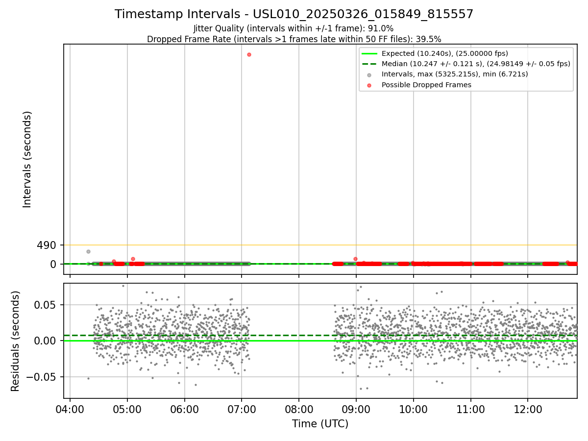Click the '10:00' time tick label
The image size is (588, 441).
tap(414, 409)
